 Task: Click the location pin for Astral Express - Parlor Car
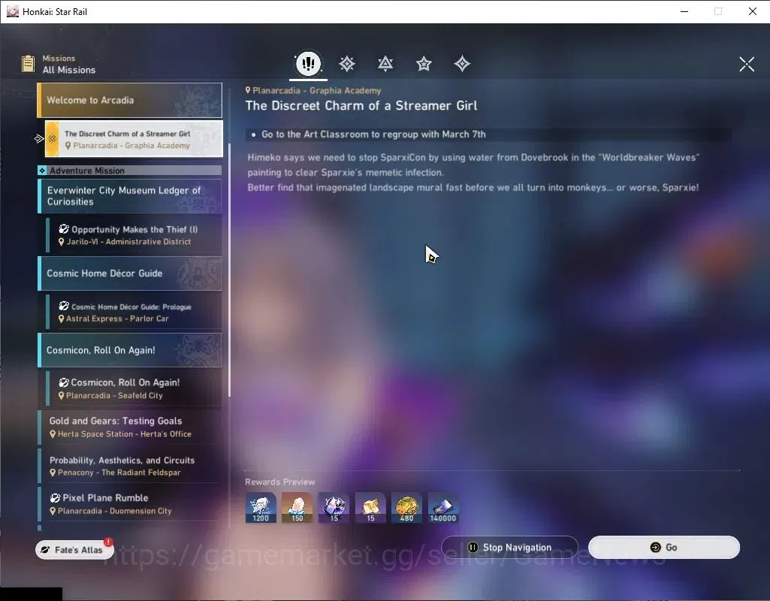(x=62, y=319)
